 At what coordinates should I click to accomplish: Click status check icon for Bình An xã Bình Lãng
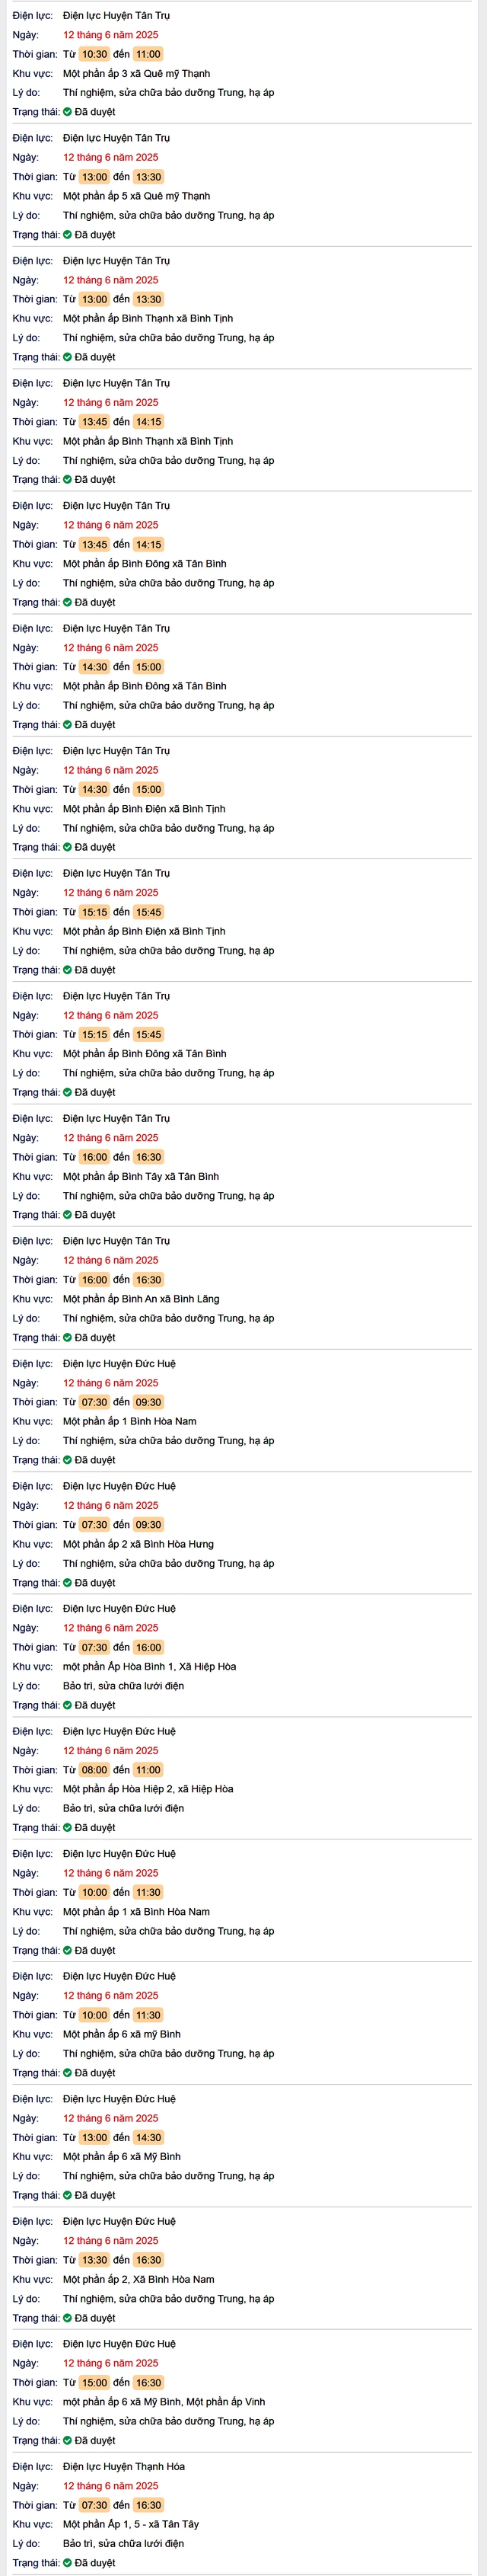pyautogui.click(x=68, y=1338)
